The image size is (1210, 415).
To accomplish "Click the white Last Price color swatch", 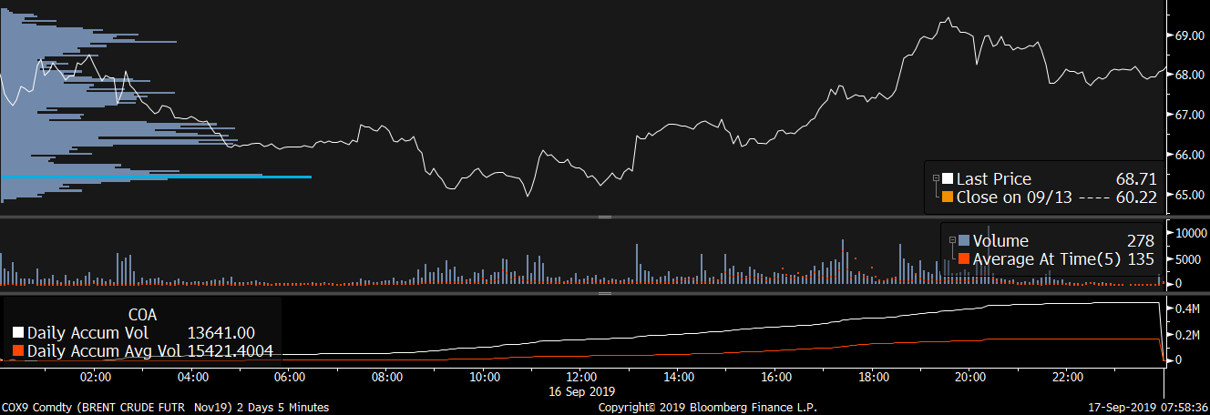I will tap(948, 179).
